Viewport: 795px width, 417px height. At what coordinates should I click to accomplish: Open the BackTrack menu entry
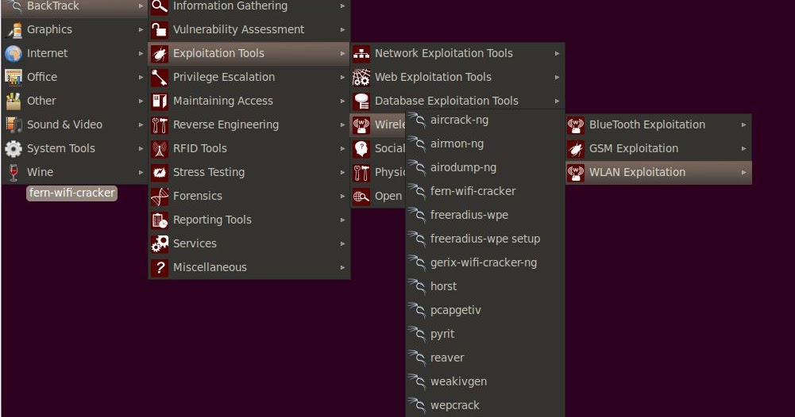pyautogui.click(x=75, y=7)
